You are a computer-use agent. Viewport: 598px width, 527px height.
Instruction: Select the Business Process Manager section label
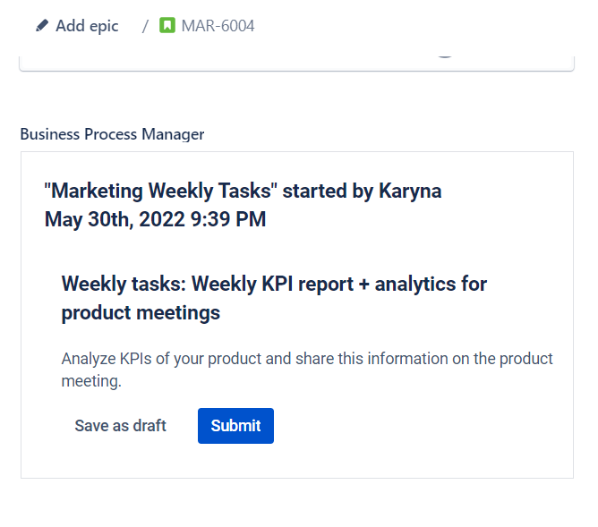(x=112, y=134)
